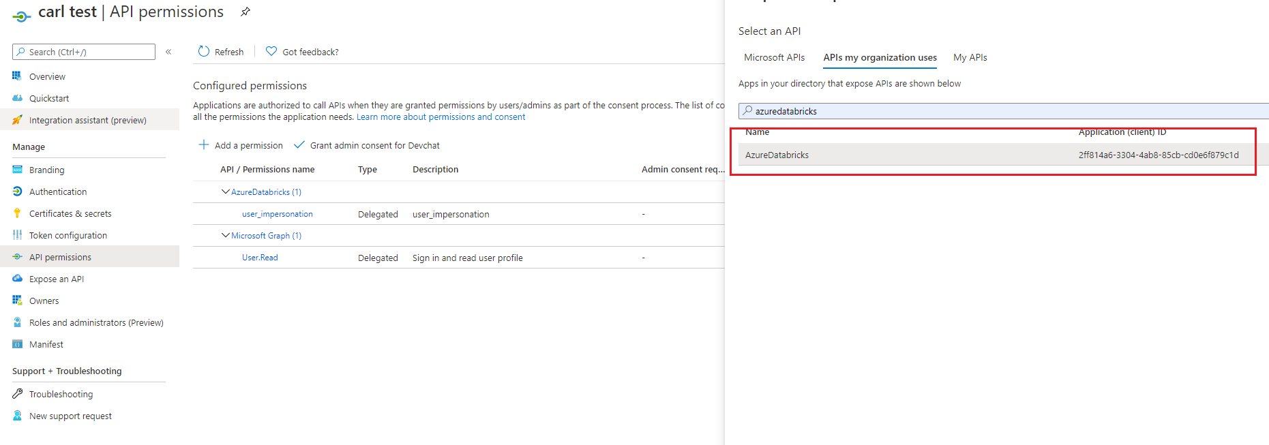Open the Microsoft Graph (1) group link
The width and height of the screenshot is (1269, 445).
tap(266, 236)
